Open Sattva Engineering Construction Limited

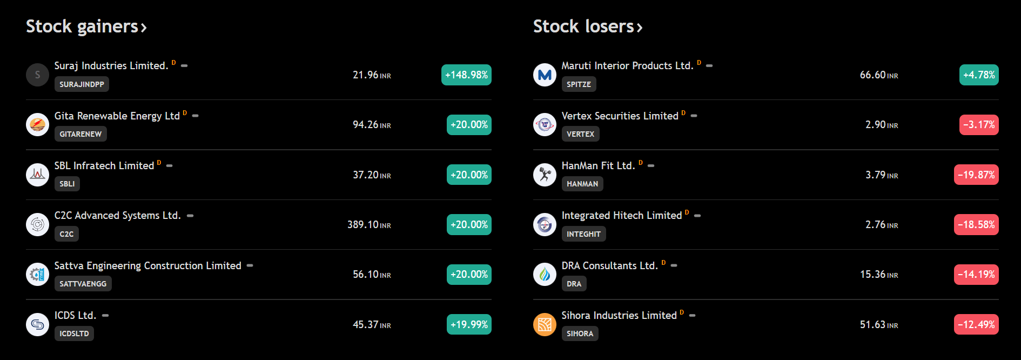[147, 265]
